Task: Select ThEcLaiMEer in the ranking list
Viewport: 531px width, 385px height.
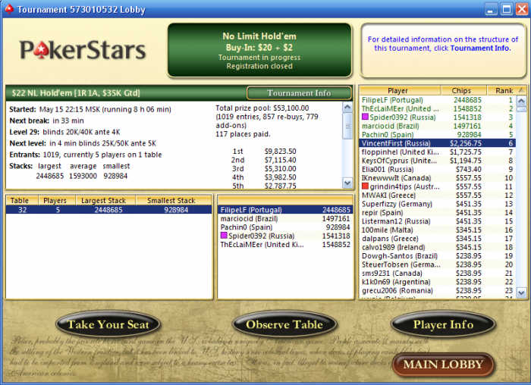Action: click(x=438, y=108)
